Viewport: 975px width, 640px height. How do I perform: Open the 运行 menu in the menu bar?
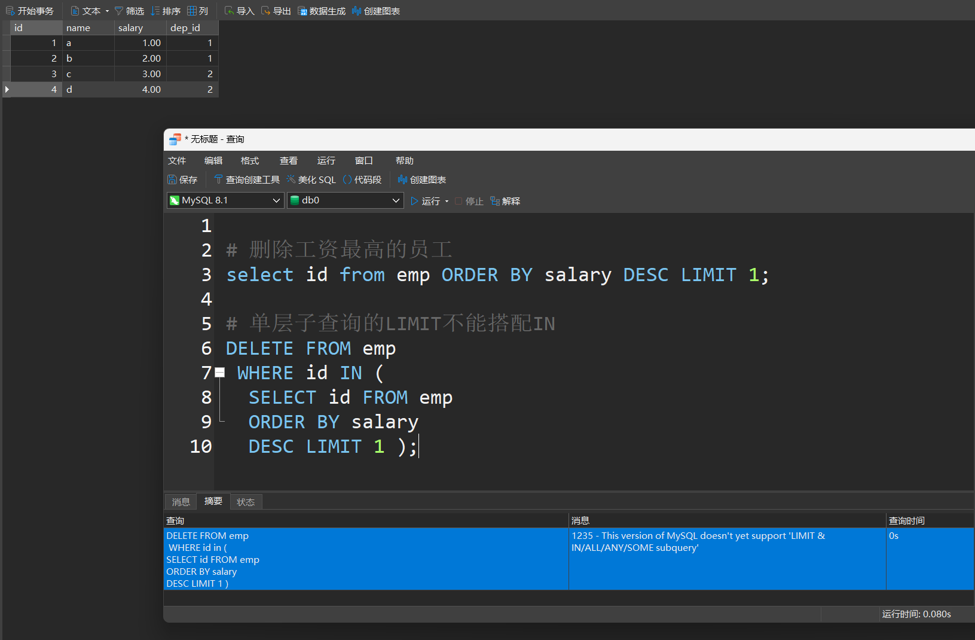326,160
